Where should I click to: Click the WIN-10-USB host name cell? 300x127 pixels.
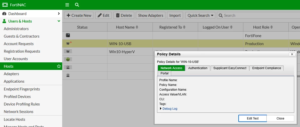(x=130, y=44)
